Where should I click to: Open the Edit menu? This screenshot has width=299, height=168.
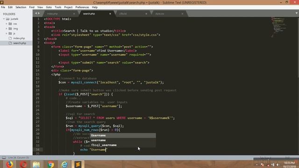click(10, 7)
